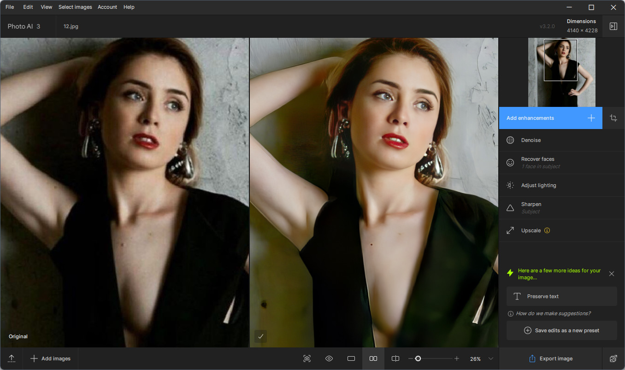Click the zoom slider handle
This screenshot has height=370, width=625.
(x=418, y=358)
